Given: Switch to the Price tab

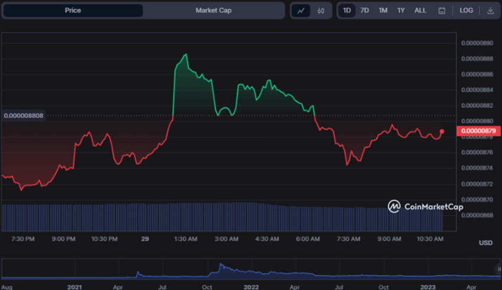Looking at the screenshot, I should point(73,11).
